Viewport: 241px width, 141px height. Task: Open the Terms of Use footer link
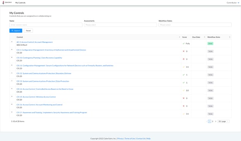tap(130, 139)
